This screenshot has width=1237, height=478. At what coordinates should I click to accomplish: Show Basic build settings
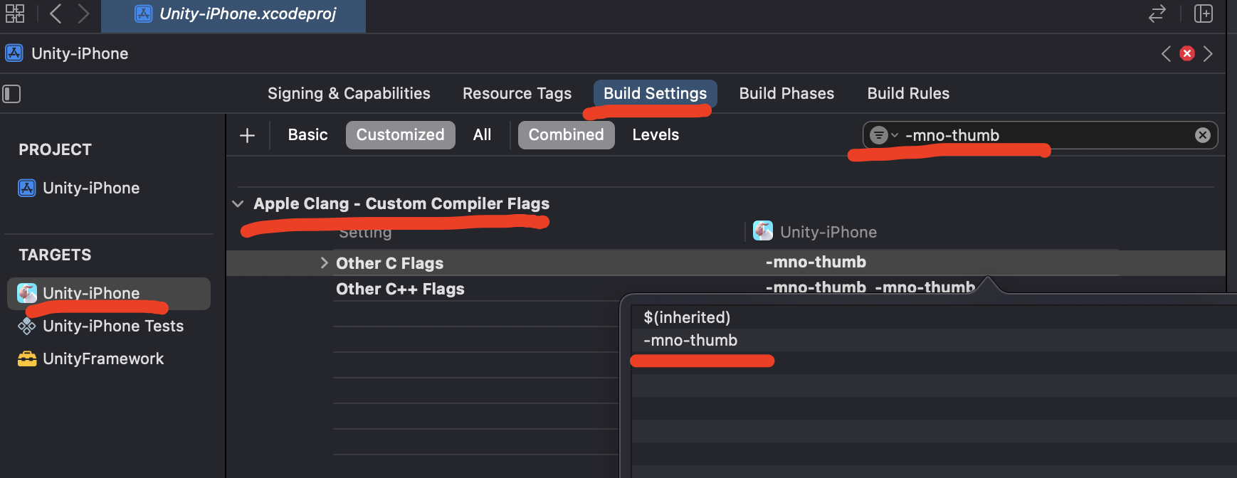click(x=307, y=134)
